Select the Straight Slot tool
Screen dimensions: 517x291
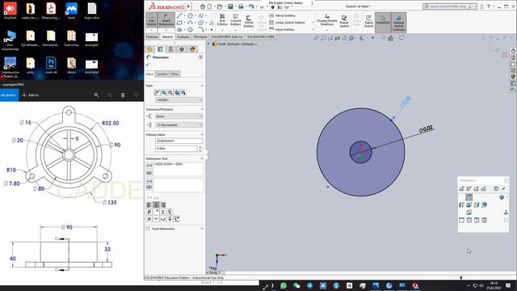[x=179, y=30]
